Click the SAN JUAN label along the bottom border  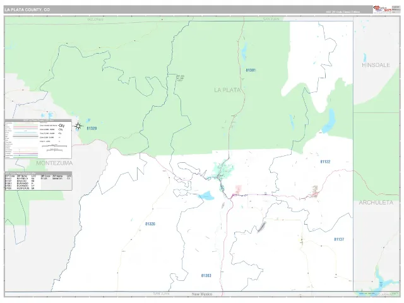[162, 294]
